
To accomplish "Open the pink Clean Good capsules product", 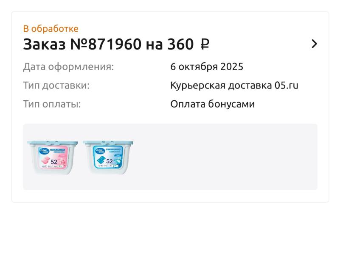I will [x=53, y=157].
